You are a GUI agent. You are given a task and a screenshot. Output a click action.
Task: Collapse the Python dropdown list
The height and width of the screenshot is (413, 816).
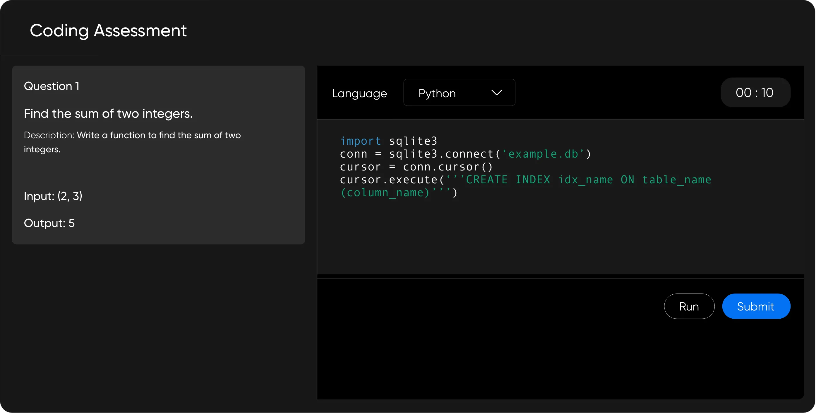(459, 93)
